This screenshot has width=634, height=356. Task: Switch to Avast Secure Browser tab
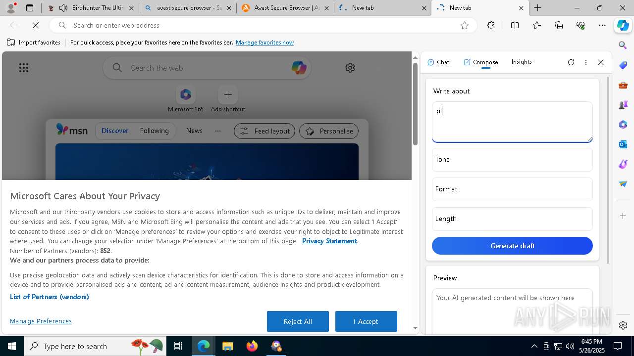pyautogui.click(x=285, y=8)
